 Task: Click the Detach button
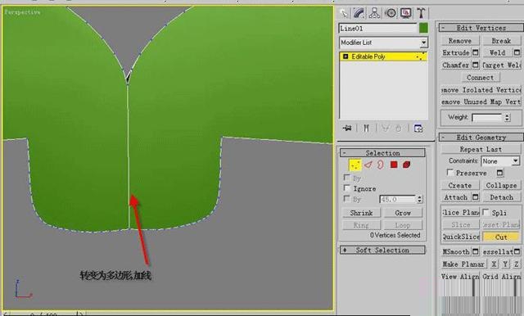[x=501, y=197]
